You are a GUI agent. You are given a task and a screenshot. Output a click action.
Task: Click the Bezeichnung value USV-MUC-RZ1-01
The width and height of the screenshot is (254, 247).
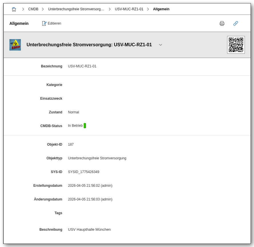click(x=82, y=66)
